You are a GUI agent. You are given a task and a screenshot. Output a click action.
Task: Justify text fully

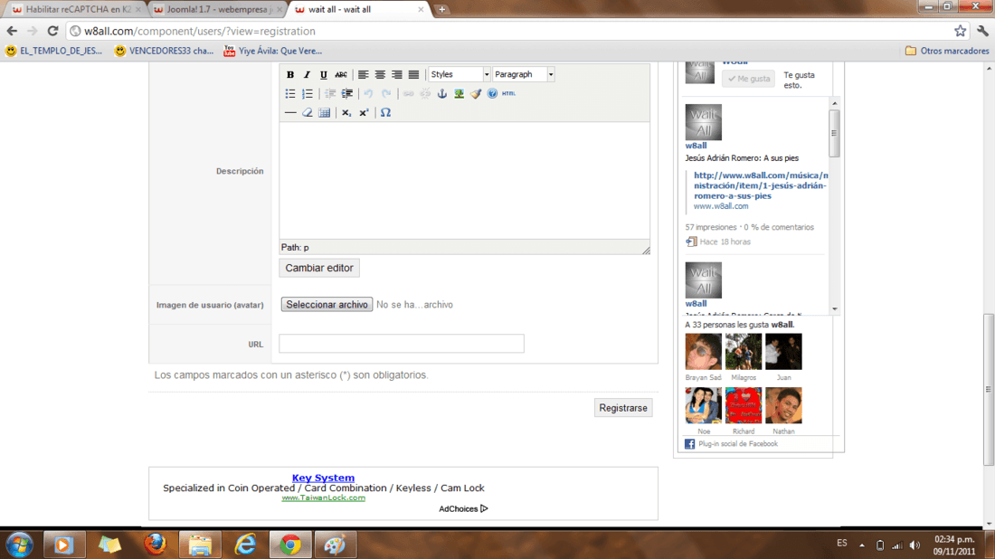(413, 75)
